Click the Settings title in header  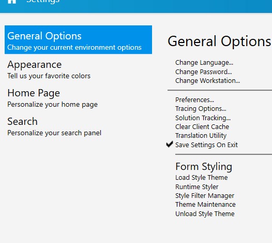[x=43, y=2]
